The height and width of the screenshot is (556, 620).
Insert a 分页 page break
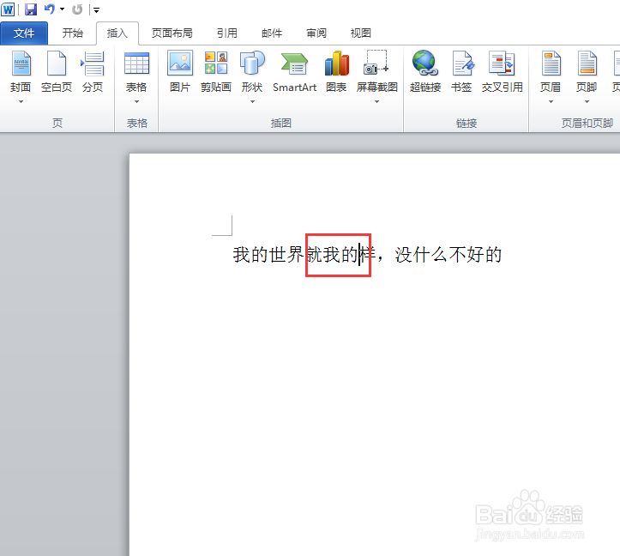click(x=92, y=72)
